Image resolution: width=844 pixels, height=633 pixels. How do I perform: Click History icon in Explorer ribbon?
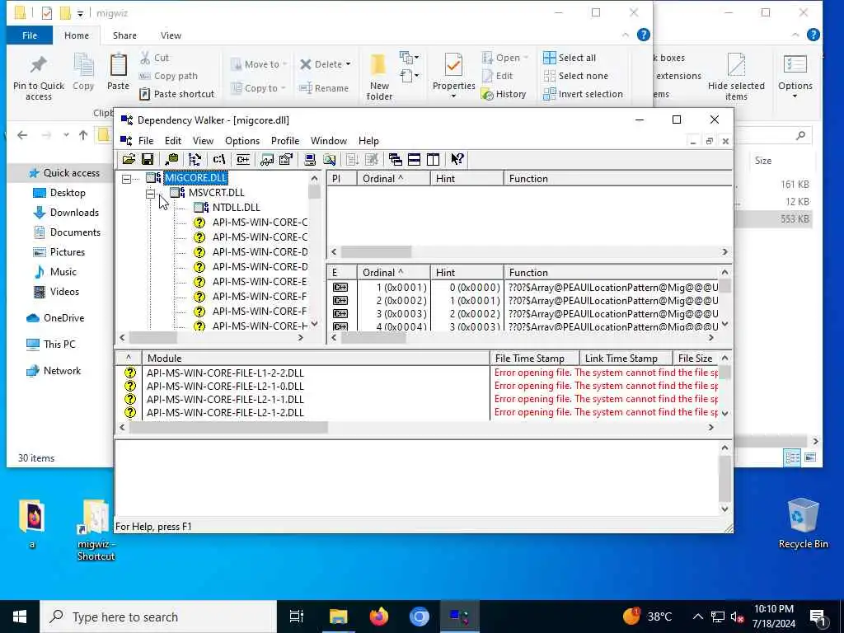coord(487,95)
